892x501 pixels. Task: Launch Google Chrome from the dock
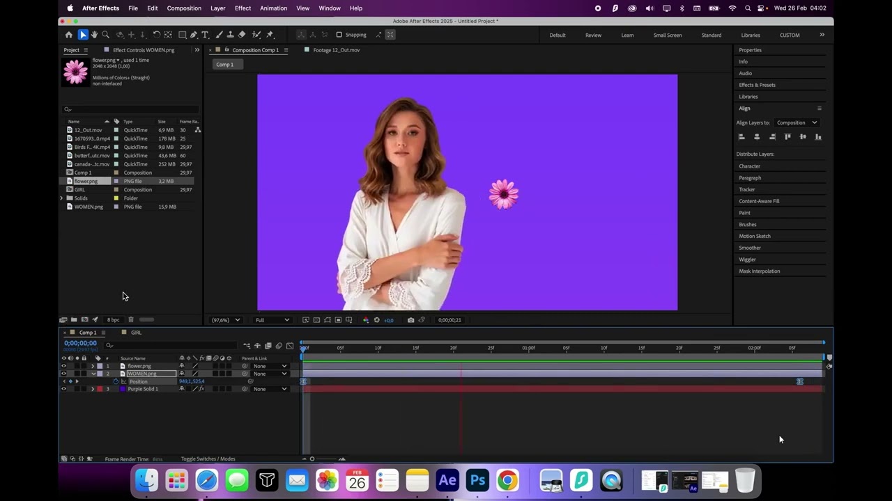(x=507, y=480)
